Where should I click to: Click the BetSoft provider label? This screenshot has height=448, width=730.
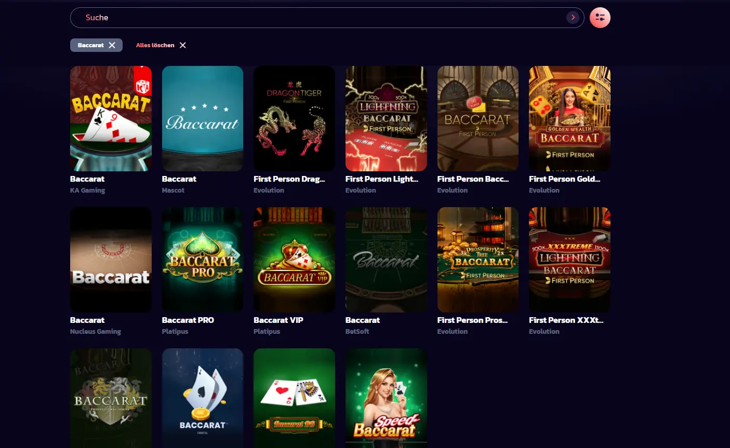pyautogui.click(x=357, y=332)
